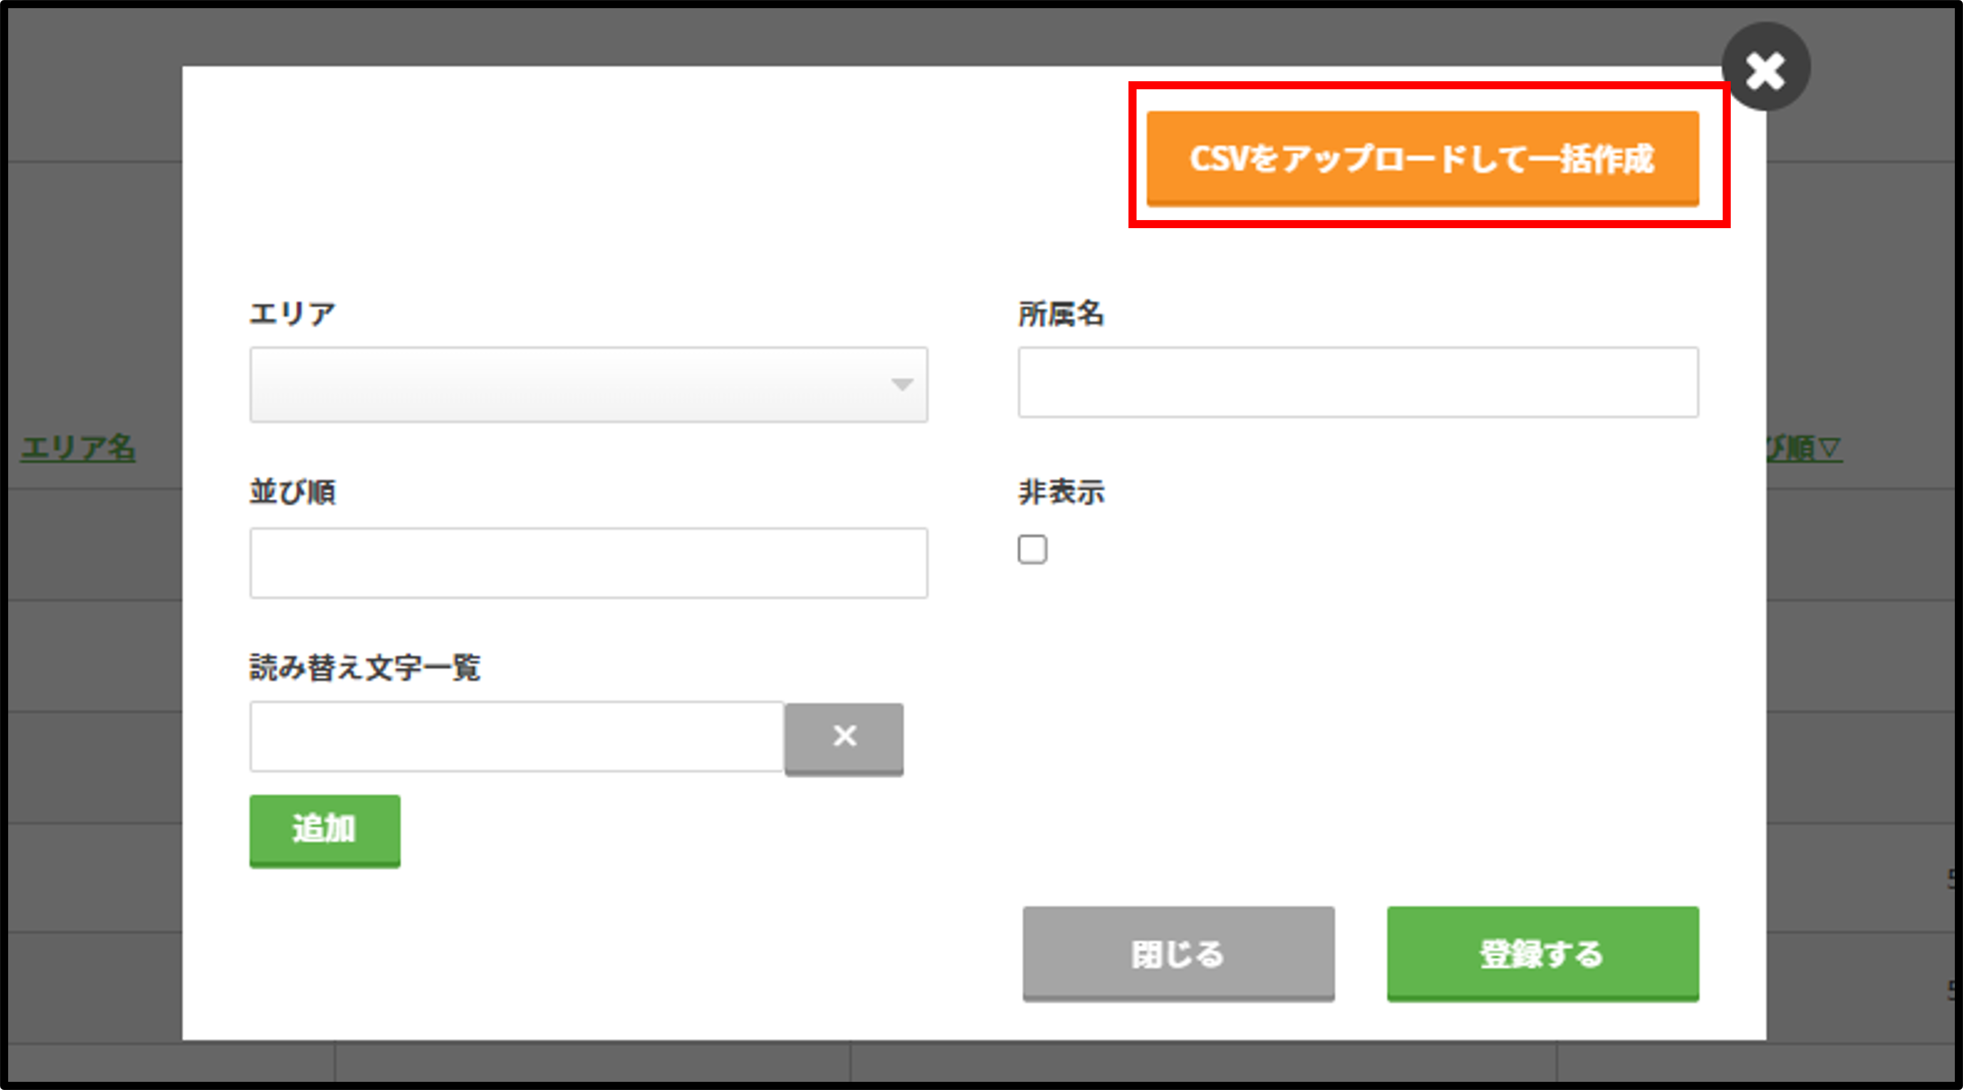Image resolution: width=1963 pixels, height=1090 pixels.
Task: Click the gray × to remove the 読み替え文字 entry
Action: pyautogui.click(x=844, y=737)
